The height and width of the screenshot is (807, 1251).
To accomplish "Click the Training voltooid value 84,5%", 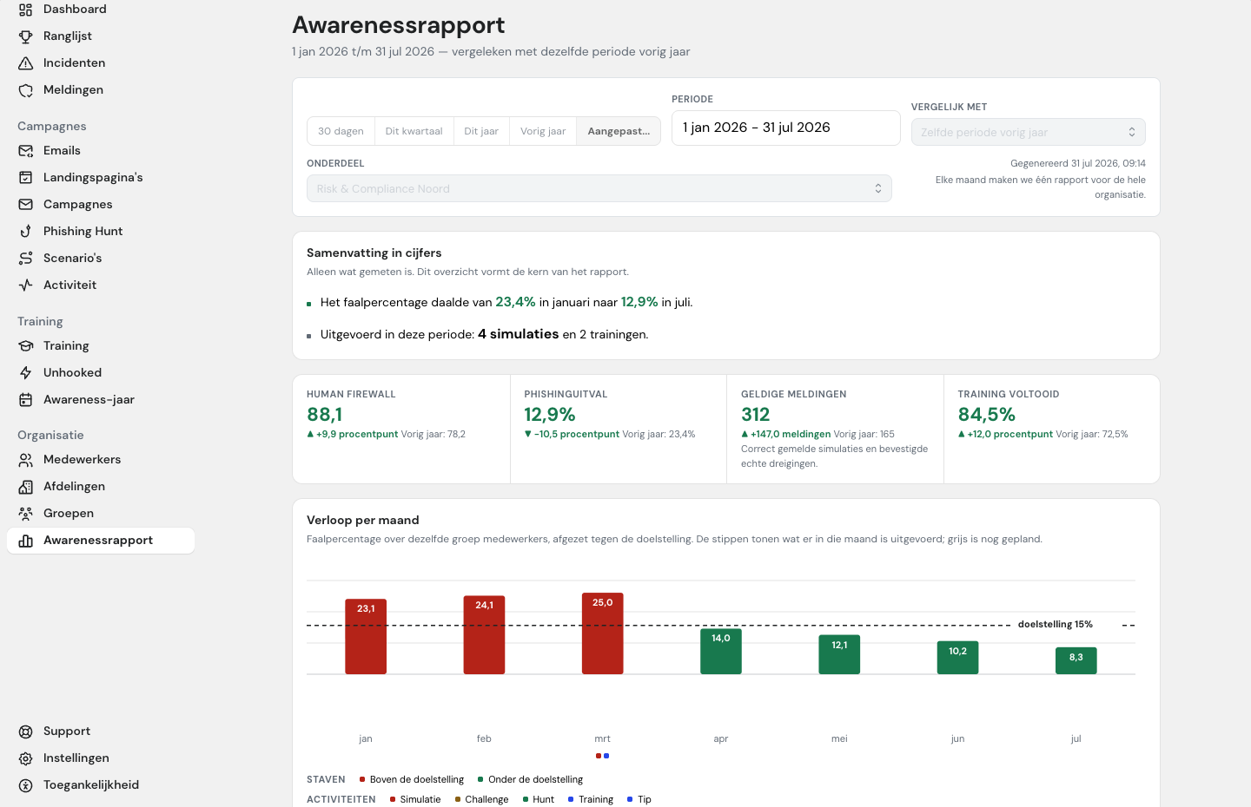I will click(987, 415).
